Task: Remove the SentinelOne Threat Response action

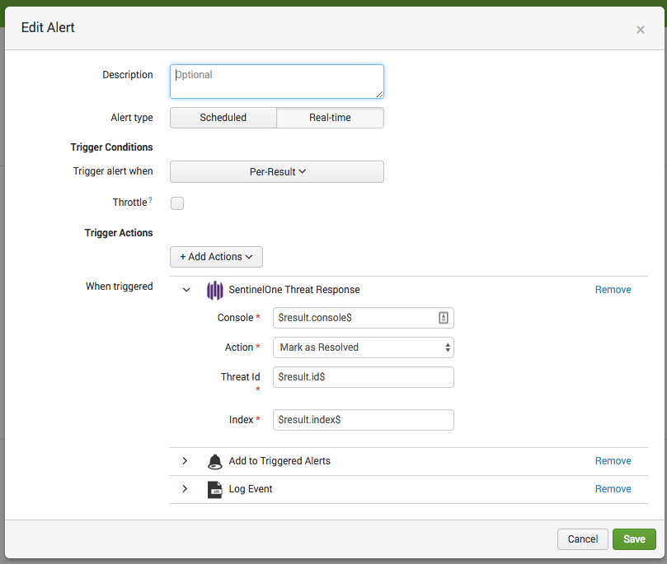Action: 613,289
